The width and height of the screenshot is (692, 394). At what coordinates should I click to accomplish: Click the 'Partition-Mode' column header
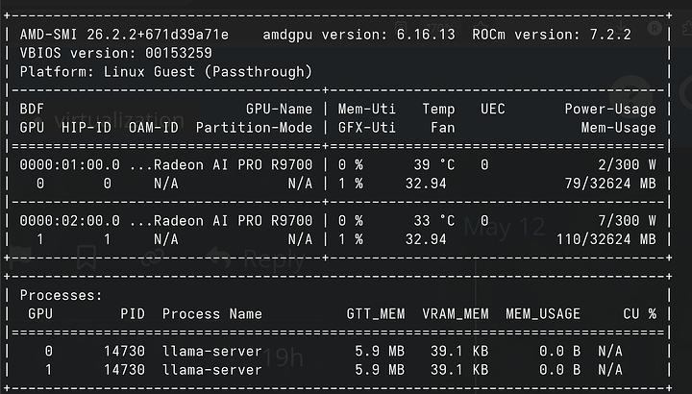click(x=254, y=128)
